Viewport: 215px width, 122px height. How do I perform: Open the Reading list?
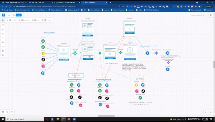coord(208,10)
